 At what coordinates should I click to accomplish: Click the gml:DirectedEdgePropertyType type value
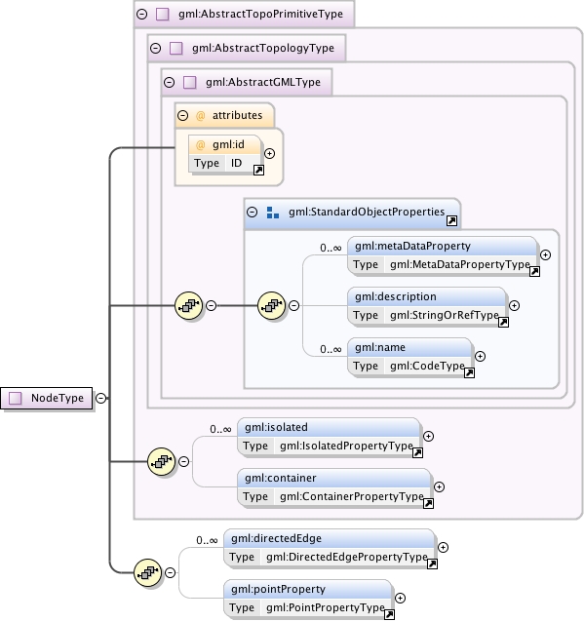coord(347,557)
